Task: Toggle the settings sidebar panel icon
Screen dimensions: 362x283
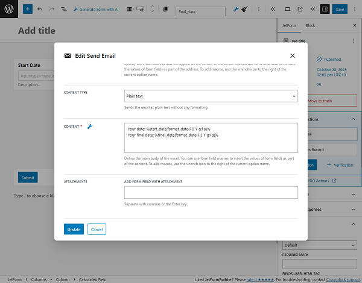Action: pos(325,9)
